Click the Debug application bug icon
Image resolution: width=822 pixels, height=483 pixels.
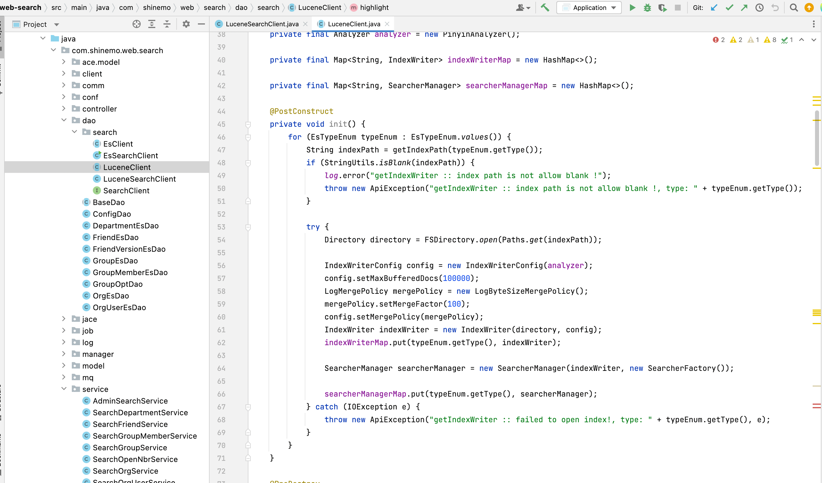tap(648, 8)
